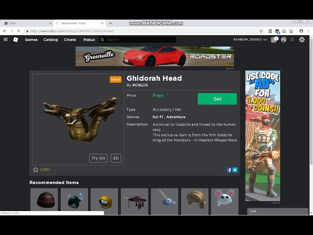313x235 pixels.
Task: Click the Roblox logo home icon
Action: click(x=16, y=40)
